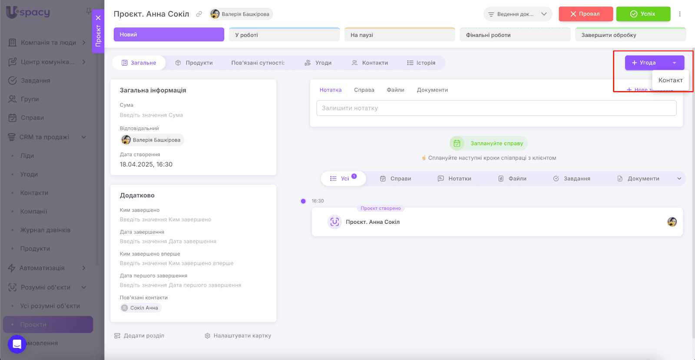695x360 pixels.
Task: Collapse the CRM та продажі sidebar section
Action: pyautogui.click(x=84, y=137)
